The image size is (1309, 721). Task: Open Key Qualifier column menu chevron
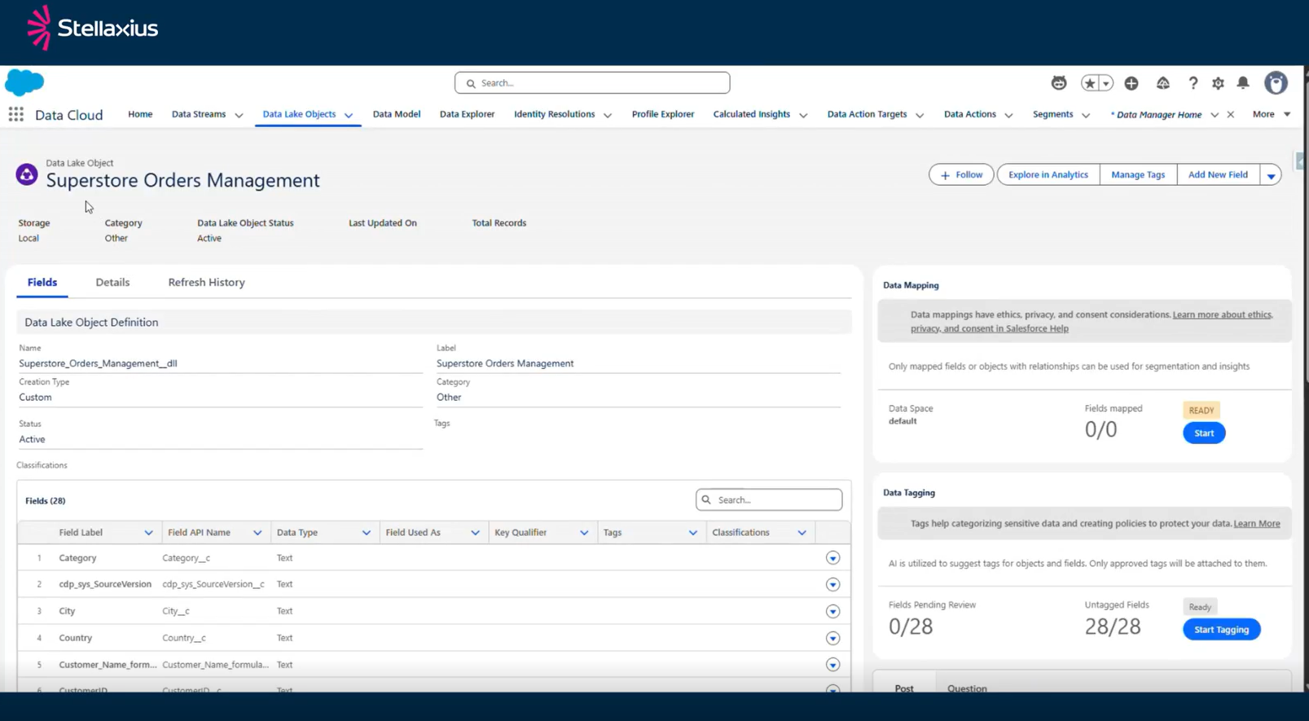tap(584, 533)
